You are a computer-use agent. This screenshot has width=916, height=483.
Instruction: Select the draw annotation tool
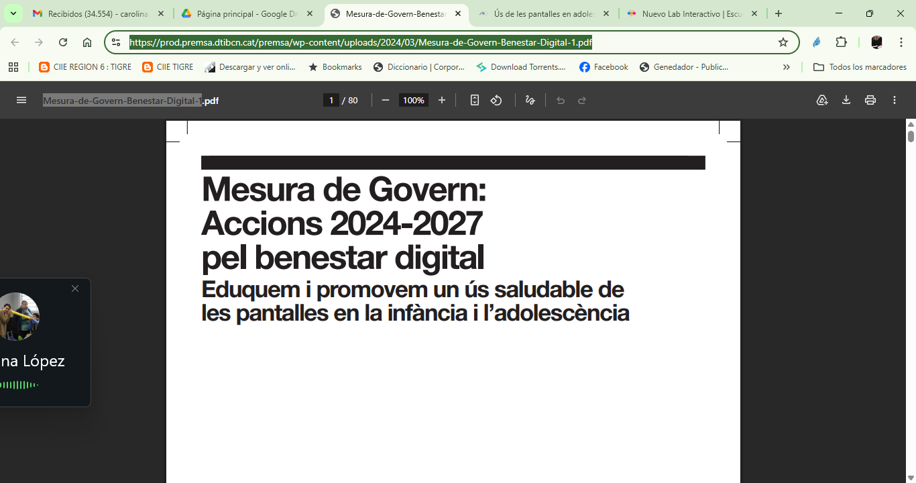coord(530,99)
